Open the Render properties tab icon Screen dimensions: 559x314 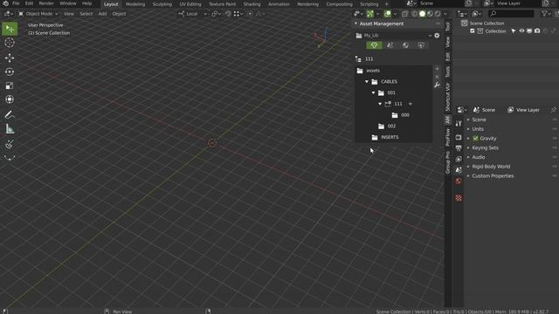[459, 137]
